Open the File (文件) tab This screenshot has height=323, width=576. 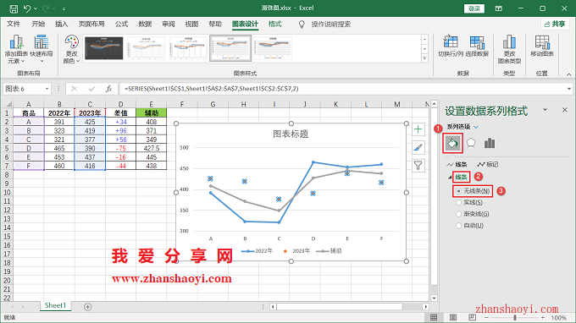click(x=14, y=25)
